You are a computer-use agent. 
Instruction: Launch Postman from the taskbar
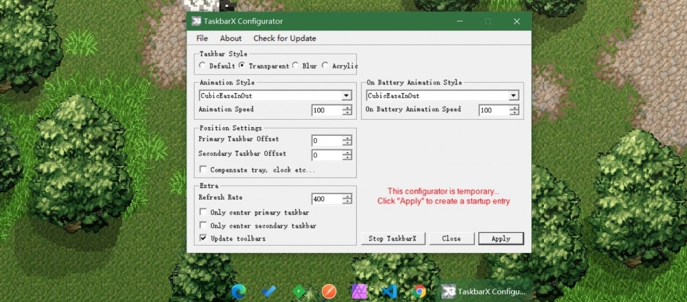tap(329, 291)
